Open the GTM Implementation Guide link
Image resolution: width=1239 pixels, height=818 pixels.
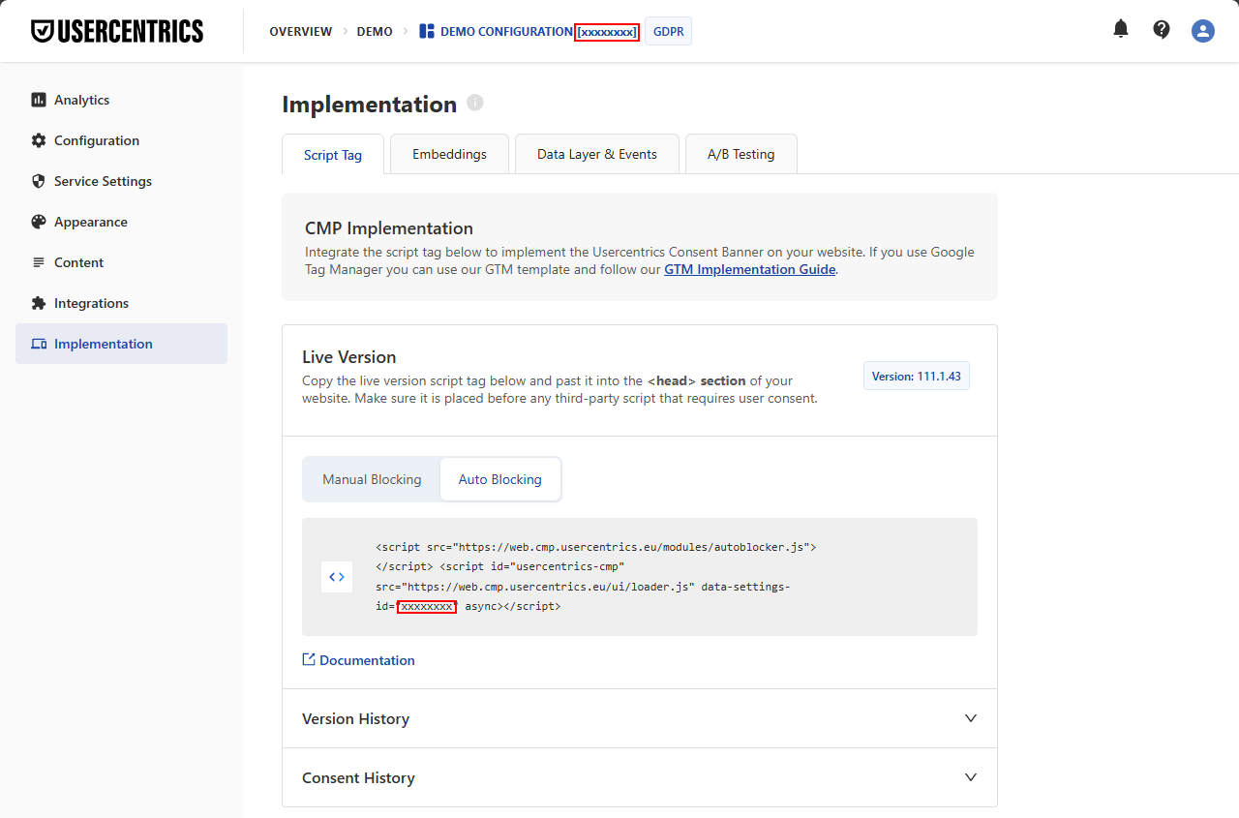click(x=749, y=270)
